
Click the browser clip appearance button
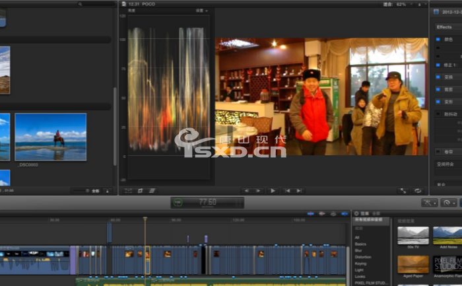tap(107, 191)
